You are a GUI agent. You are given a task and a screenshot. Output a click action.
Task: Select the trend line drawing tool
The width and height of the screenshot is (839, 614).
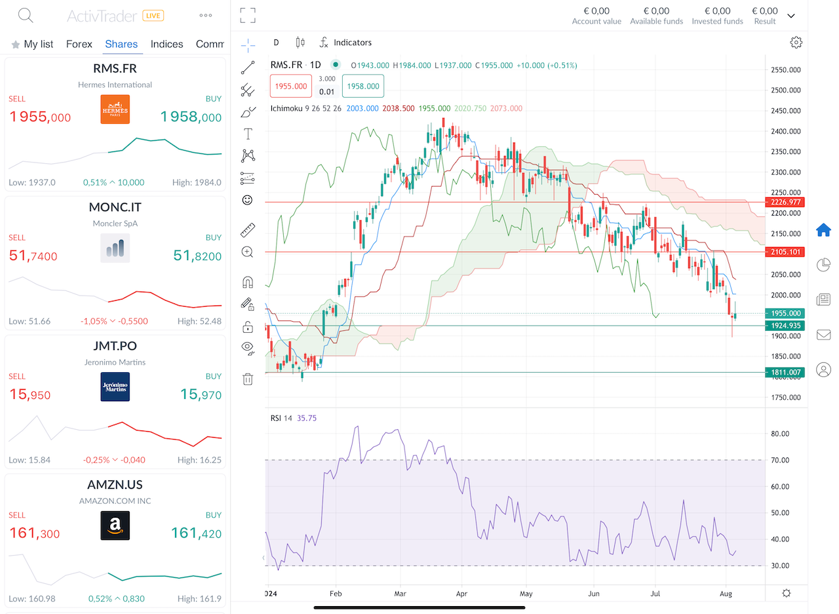tap(248, 67)
